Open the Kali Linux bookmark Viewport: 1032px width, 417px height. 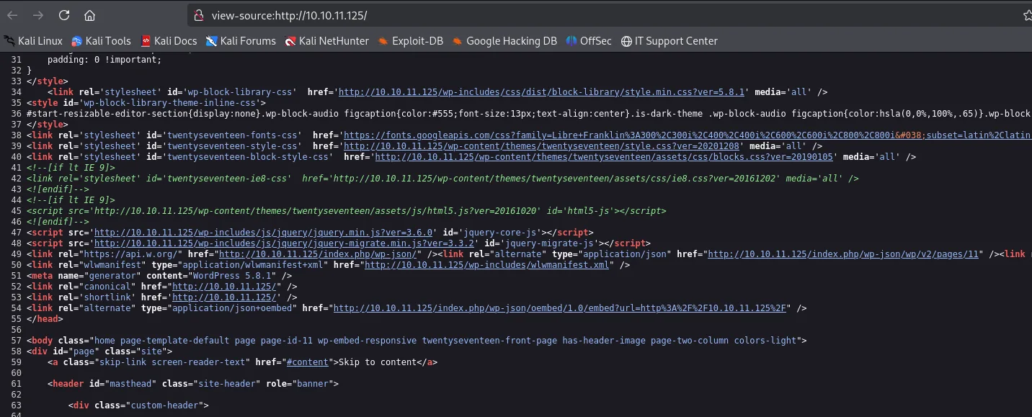(34, 41)
